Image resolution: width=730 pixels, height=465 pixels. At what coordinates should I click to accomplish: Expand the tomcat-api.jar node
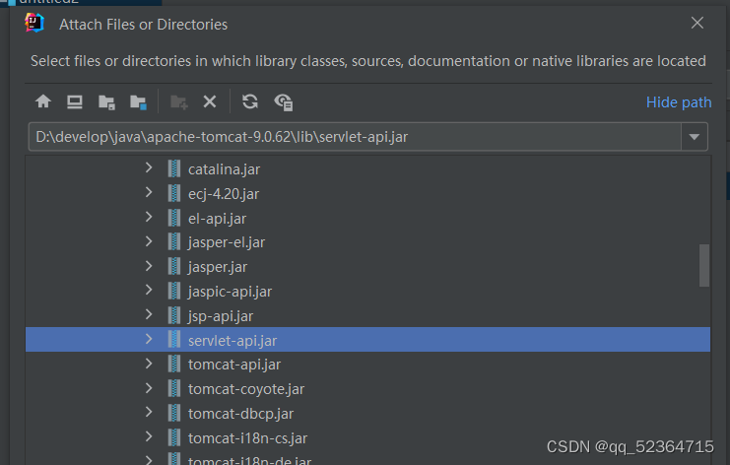click(x=149, y=364)
